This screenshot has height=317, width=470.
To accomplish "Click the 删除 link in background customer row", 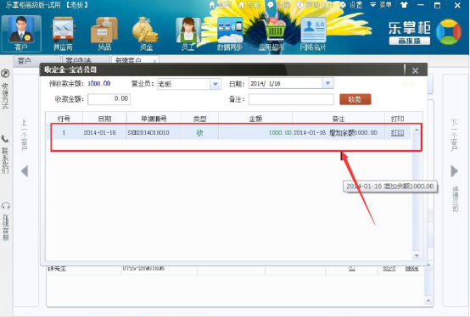I will click(x=411, y=269).
